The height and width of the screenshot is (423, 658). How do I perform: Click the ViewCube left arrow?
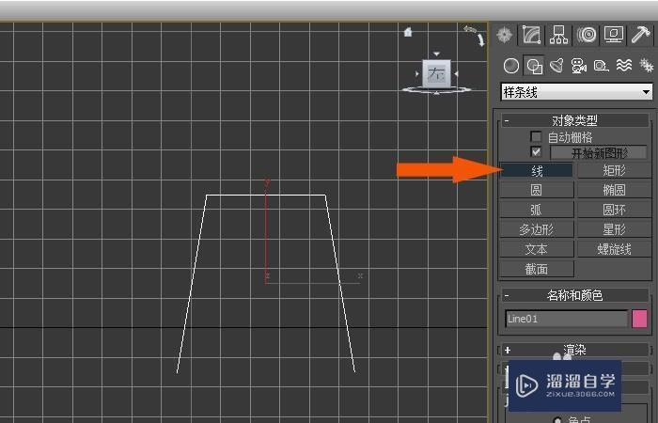pos(417,74)
